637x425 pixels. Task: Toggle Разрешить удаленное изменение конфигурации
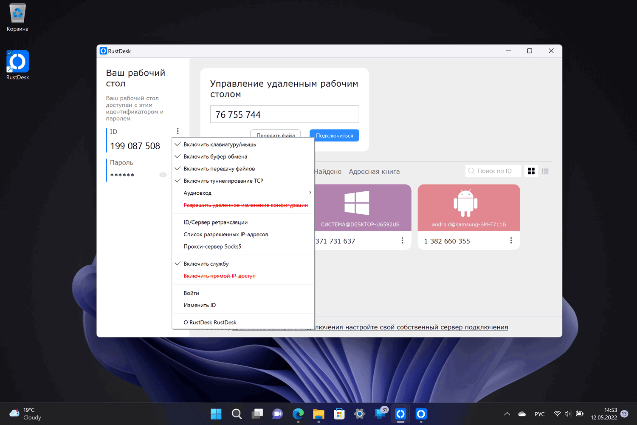[x=243, y=205]
